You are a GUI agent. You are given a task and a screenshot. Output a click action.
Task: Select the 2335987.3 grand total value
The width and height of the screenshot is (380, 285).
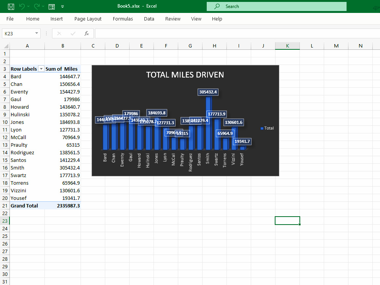[x=63, y=206]
